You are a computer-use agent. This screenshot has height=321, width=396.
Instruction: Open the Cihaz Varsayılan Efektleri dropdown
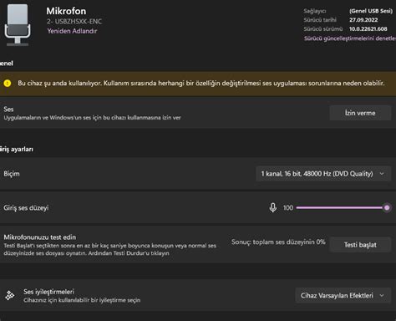click(x=343, y=295)
